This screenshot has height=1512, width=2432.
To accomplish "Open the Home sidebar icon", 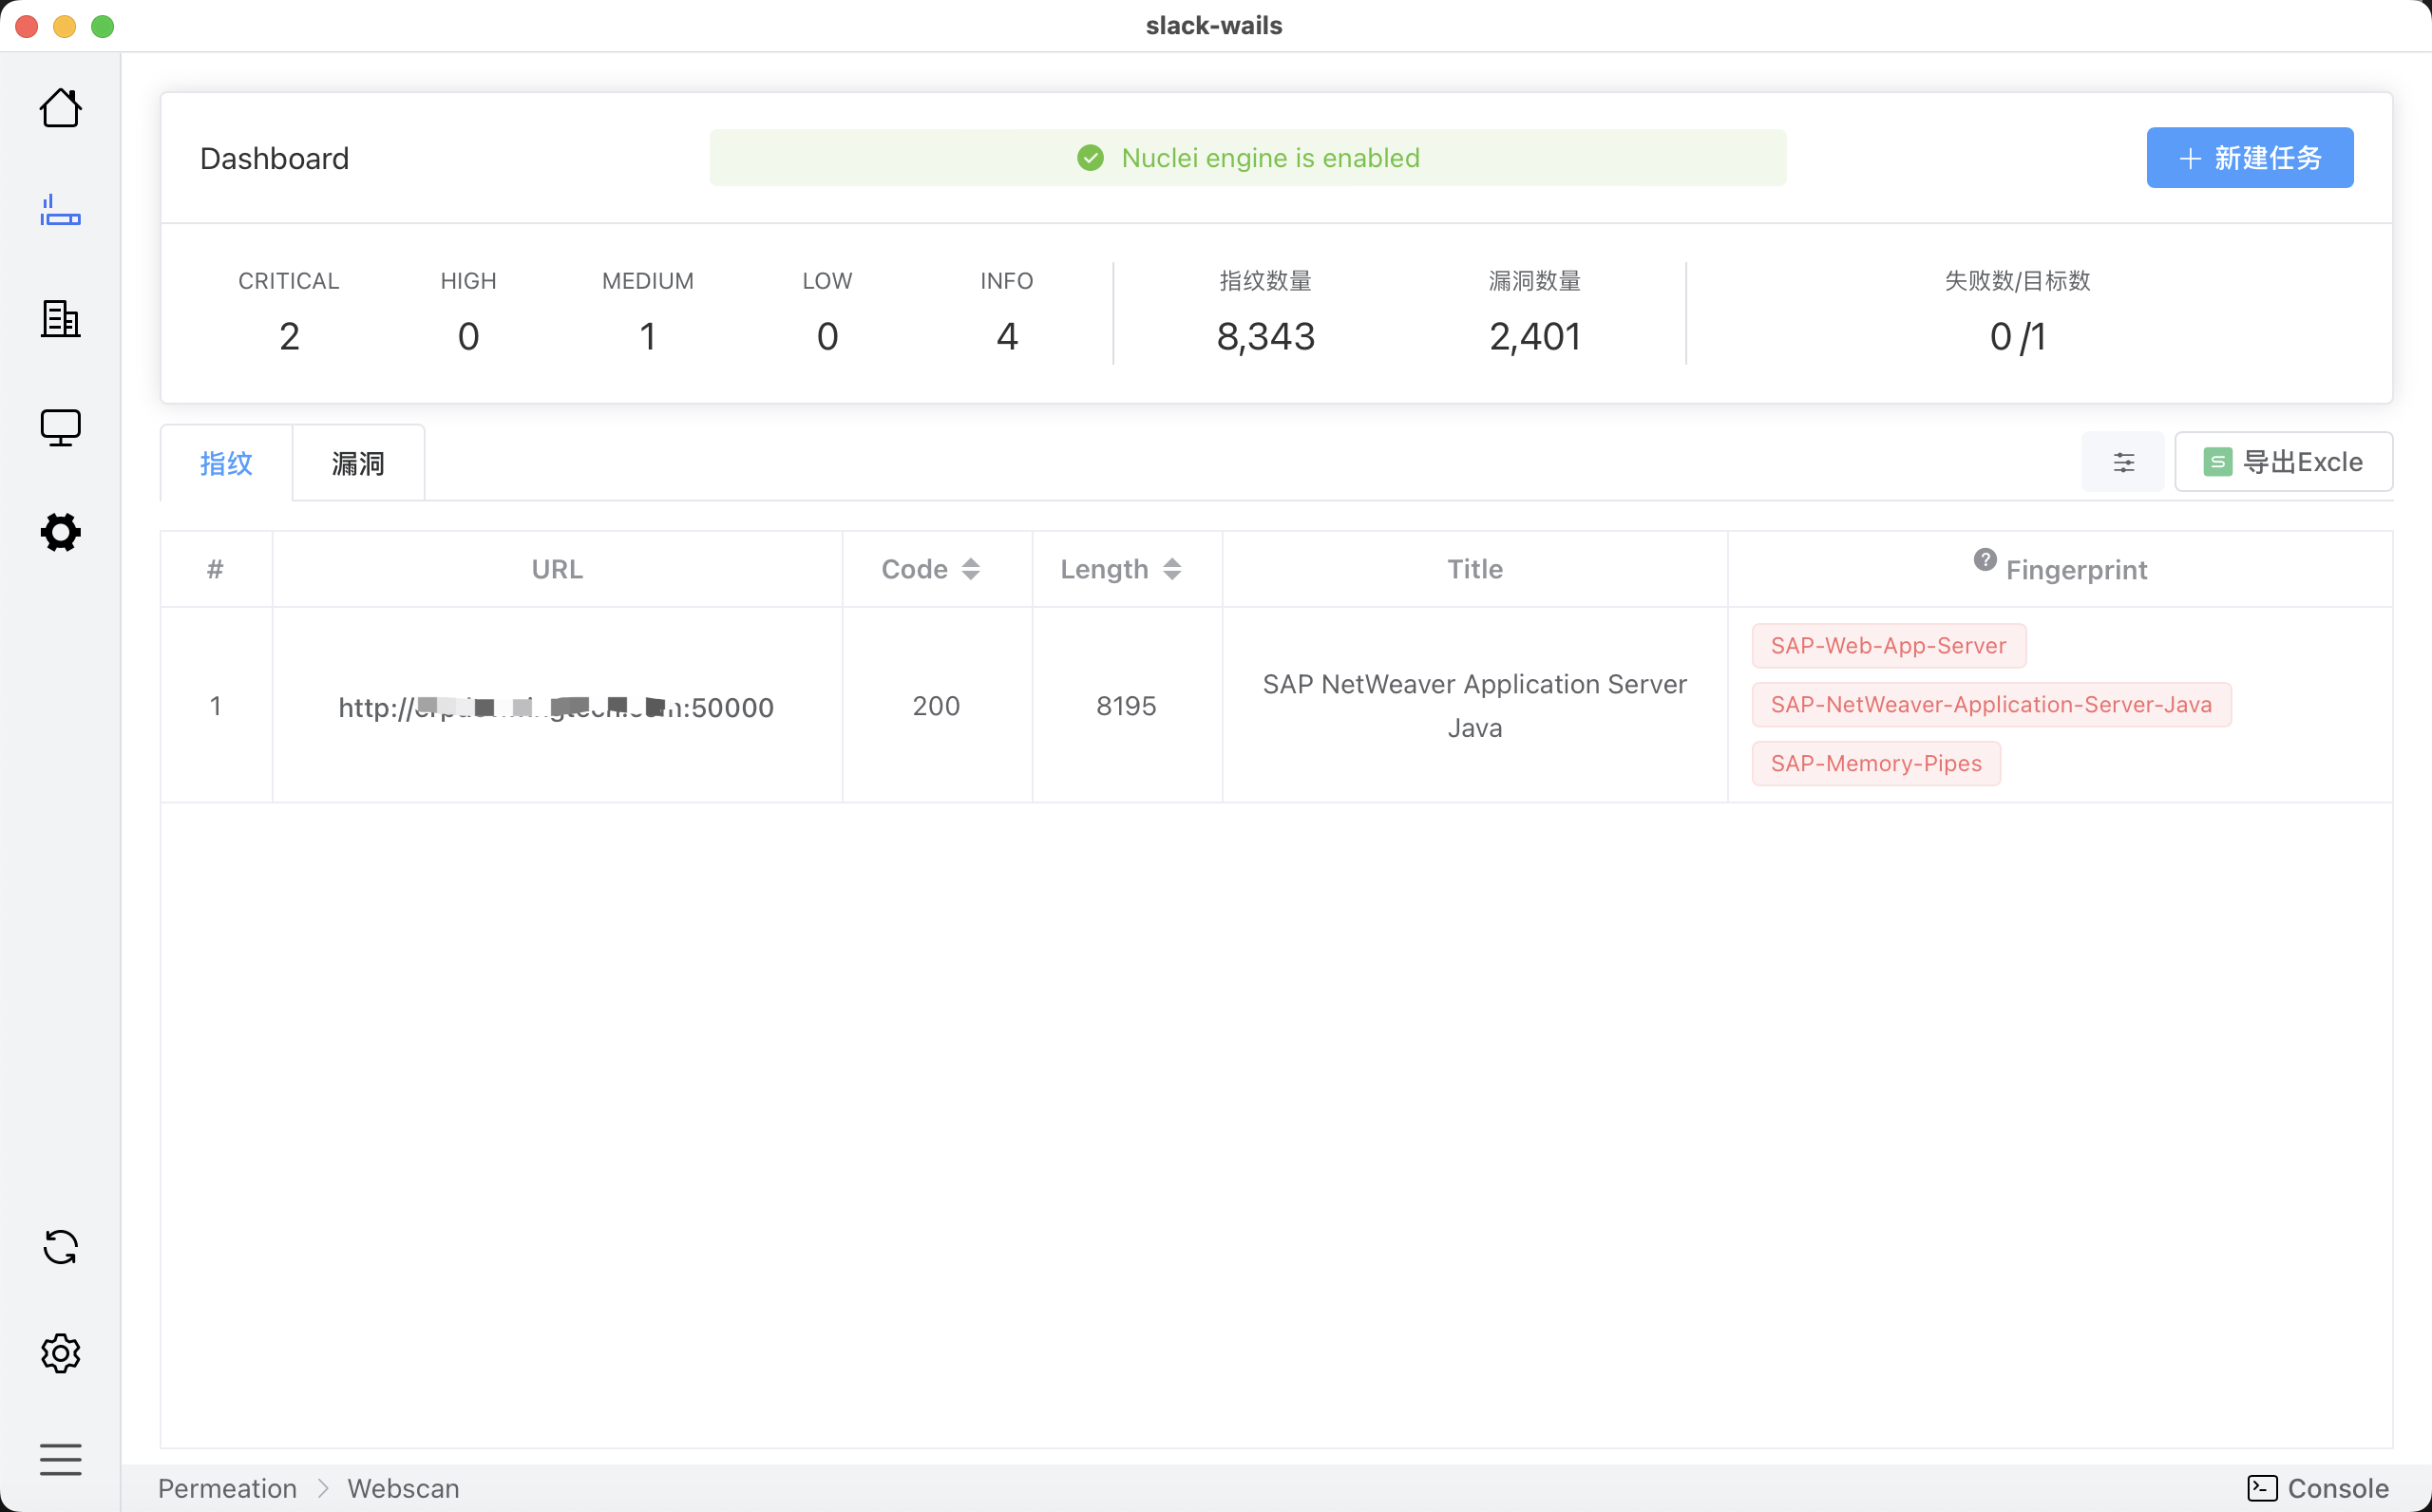I will tap(60, 108).
